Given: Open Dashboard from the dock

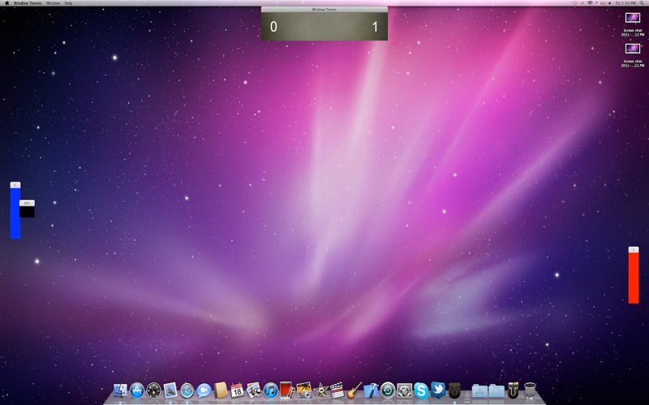Looking at the screenshot, I should 153,390.
